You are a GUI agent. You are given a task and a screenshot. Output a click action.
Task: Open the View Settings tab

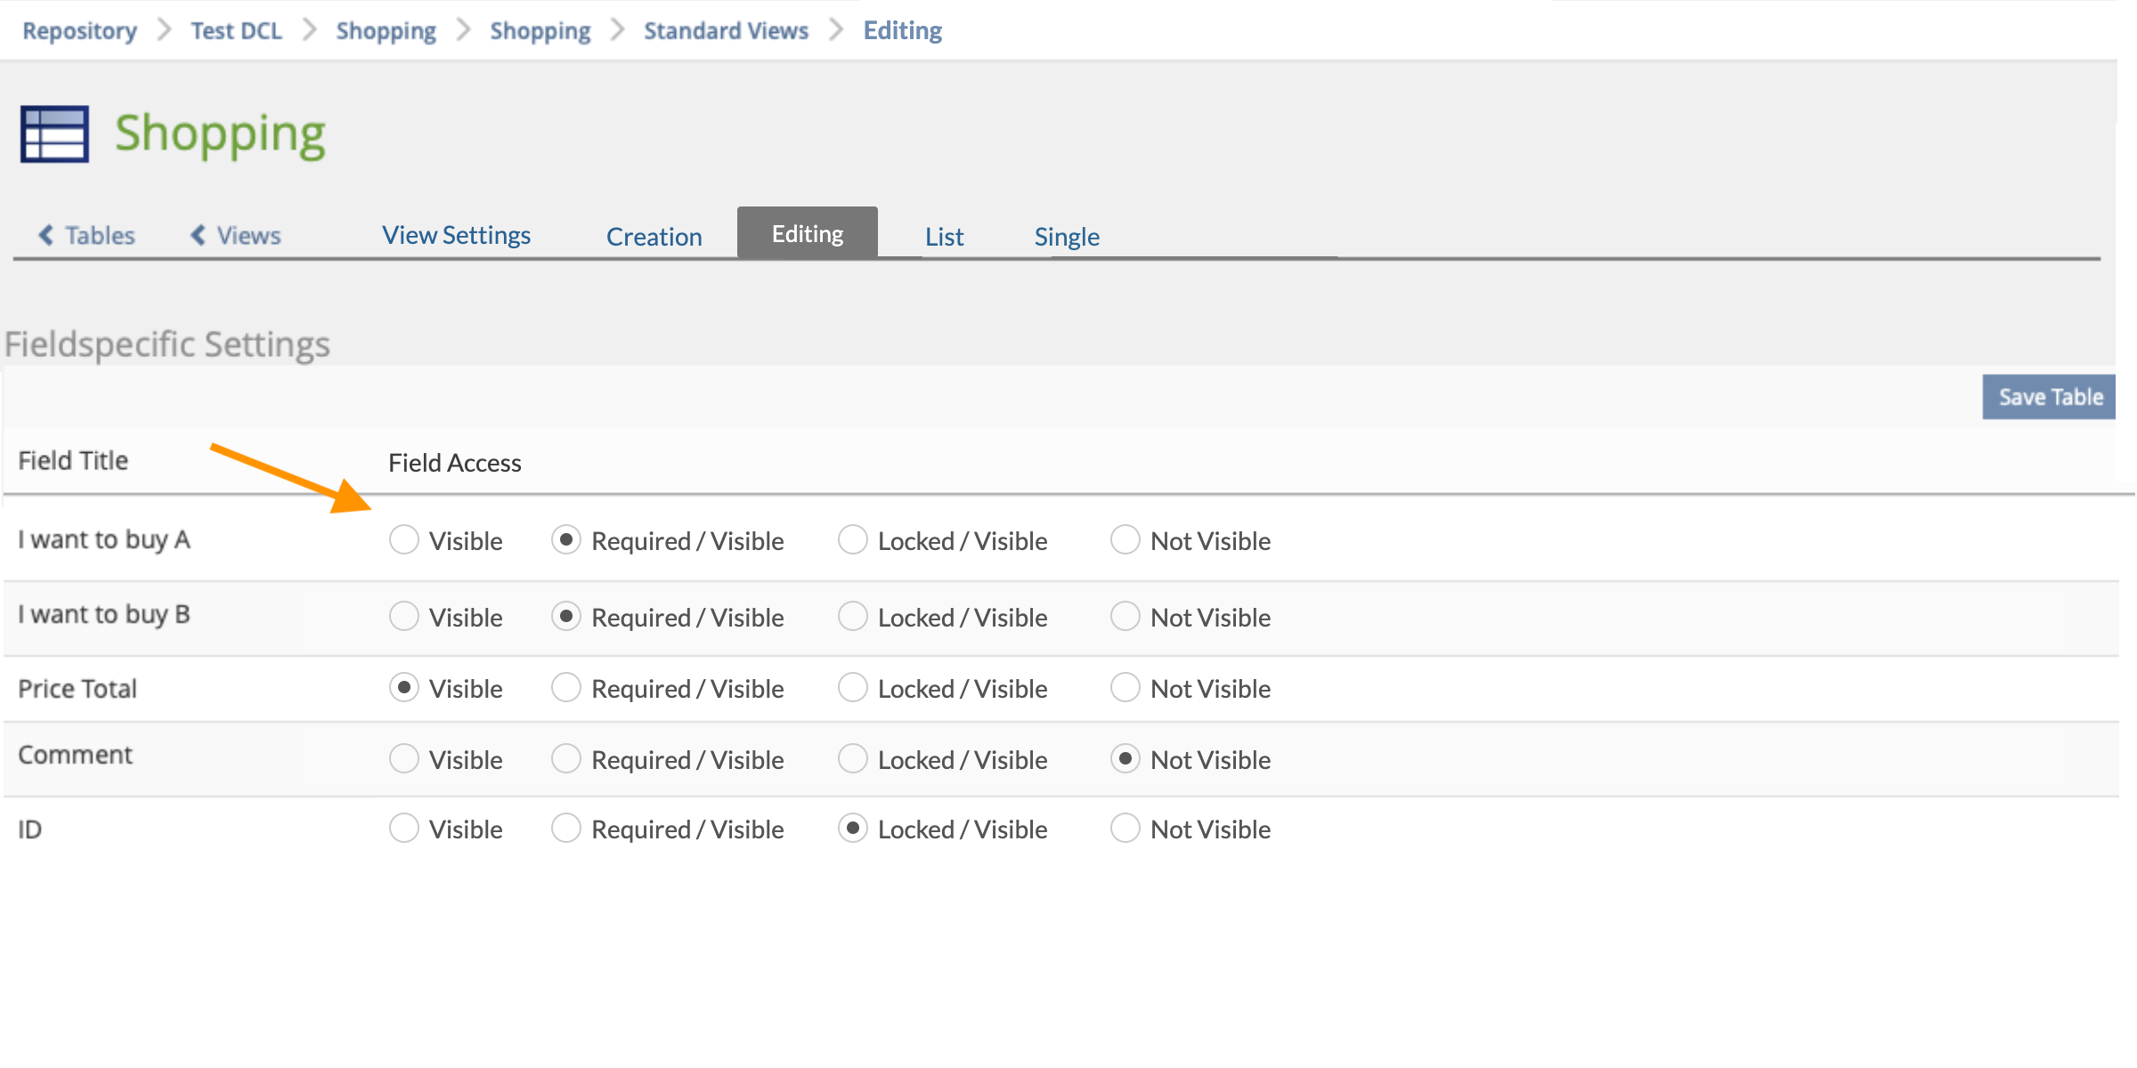(x=456, y=235)
